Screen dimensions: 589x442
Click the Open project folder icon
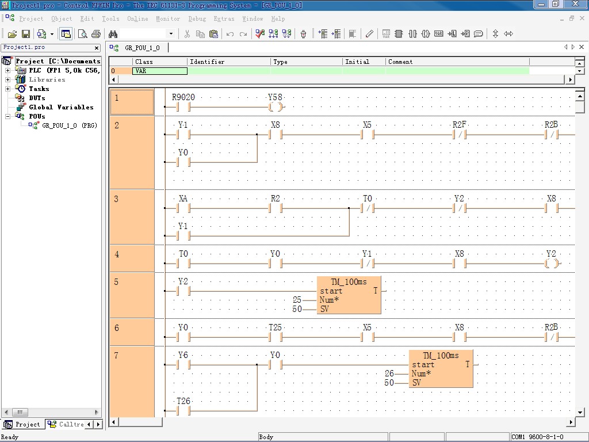click(12, 35)
